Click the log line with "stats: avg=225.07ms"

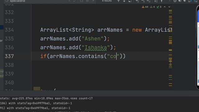click(46, 98)
